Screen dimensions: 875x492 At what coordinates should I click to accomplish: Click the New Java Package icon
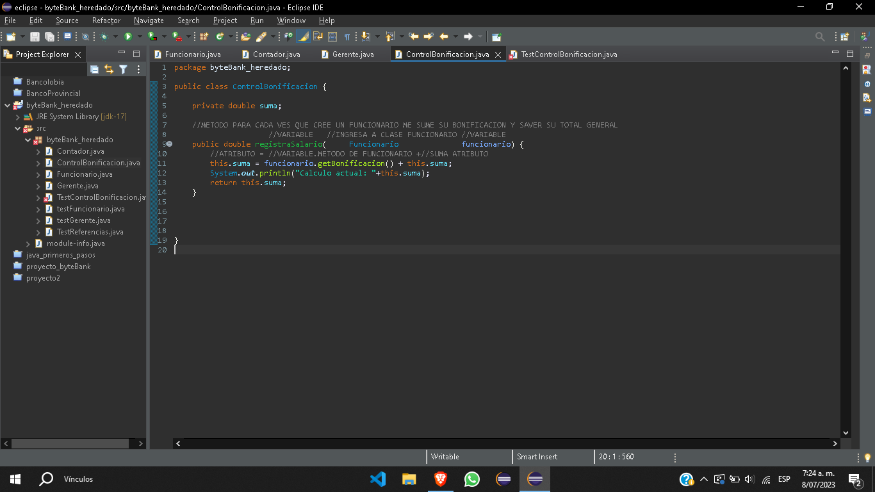pyautogui.click(x=204, y=37)
